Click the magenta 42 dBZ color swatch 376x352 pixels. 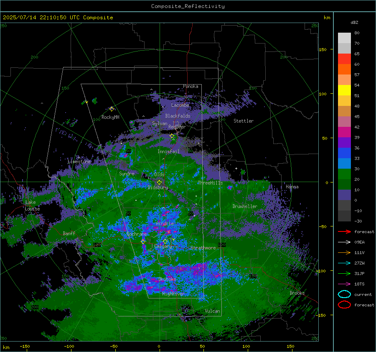point(344,132)
